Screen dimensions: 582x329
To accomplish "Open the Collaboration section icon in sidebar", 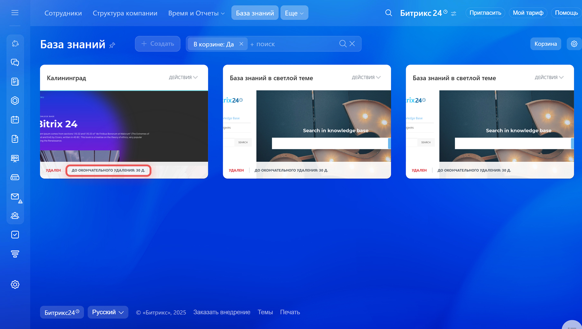I will (15, 44).
